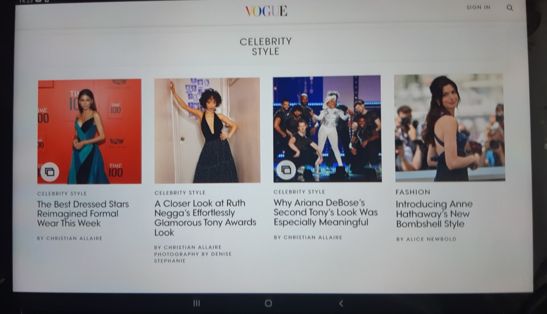The width and height of the screenshot is (547, 314).
Task: Click Fashion category label above Hathaway article
Action: pos(412,192)
